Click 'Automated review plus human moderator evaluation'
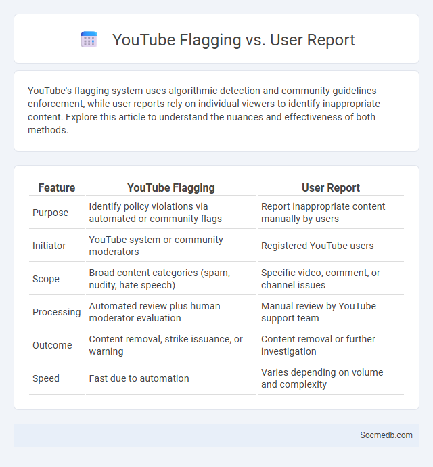 154,312
